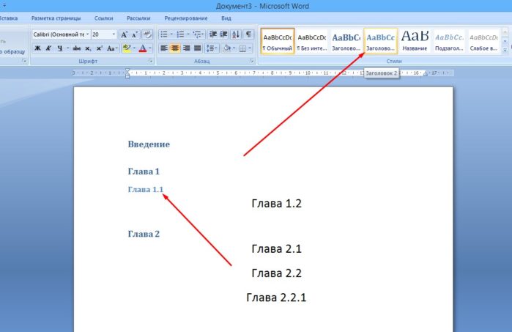The width and height of the screenshot is (512, 332).
Task: Show the next row of styles in the gallery
Action: (505, 41)
